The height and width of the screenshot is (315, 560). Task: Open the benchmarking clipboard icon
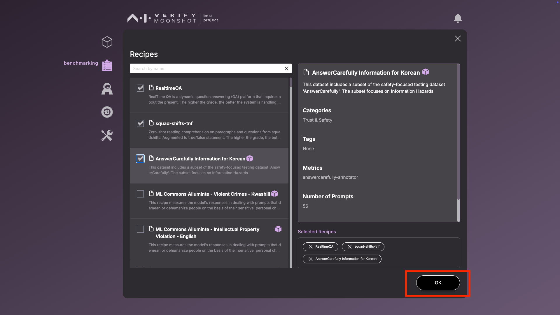pyautogui.click(x=107, y=65)
